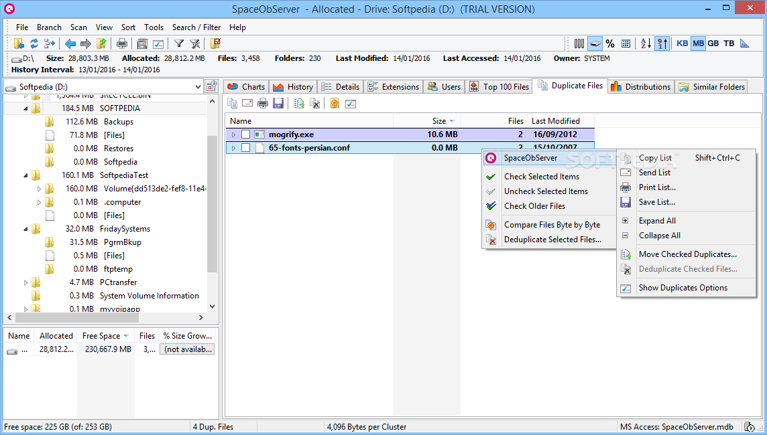Image resolution: width=767 pixels, height=435 pixels.
Task: Click the Size column header
Action: [427, 121]
